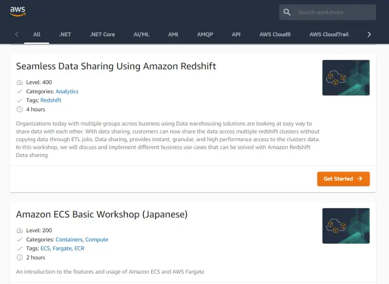The width and height of the screenshot is (389, 284).
Task: Open the Redshift tag link
Action: tap(51, 100)
